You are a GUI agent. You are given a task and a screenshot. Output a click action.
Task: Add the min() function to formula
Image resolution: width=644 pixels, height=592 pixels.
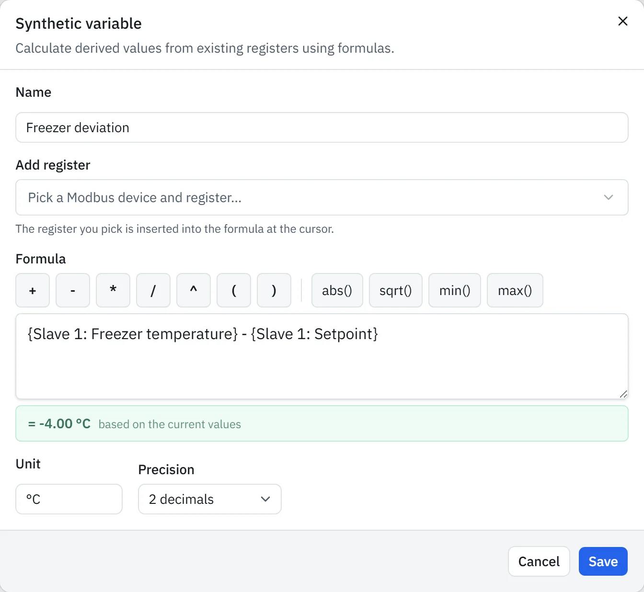[455, 290]
